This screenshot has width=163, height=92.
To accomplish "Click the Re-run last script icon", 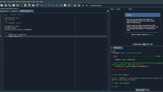I will tap(37, 5).
